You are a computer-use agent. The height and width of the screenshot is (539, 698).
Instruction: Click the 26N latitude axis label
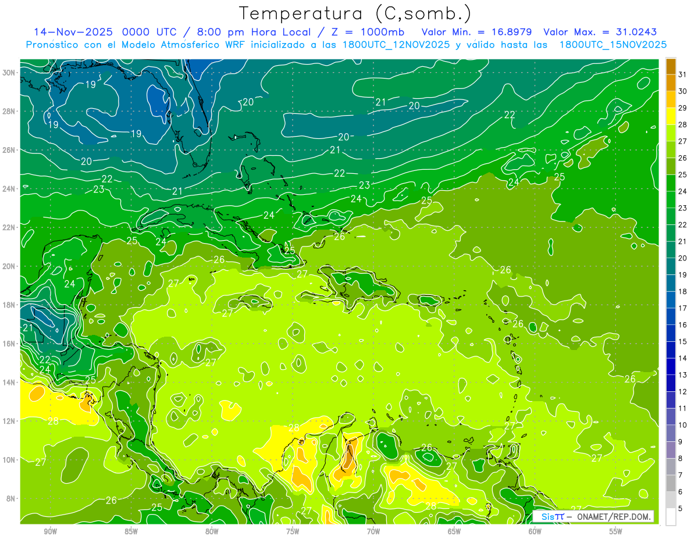coord(9,150)
